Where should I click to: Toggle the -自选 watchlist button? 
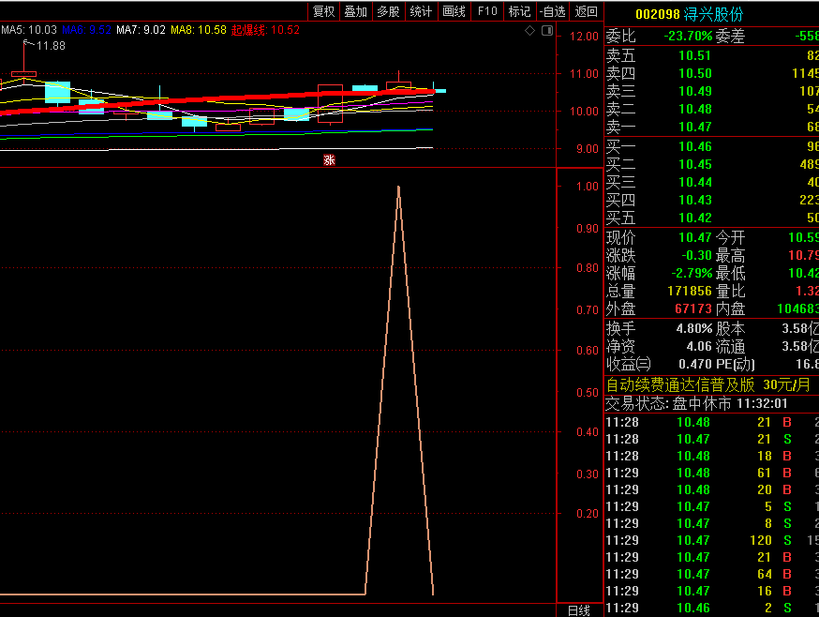[x=553, y=11]
